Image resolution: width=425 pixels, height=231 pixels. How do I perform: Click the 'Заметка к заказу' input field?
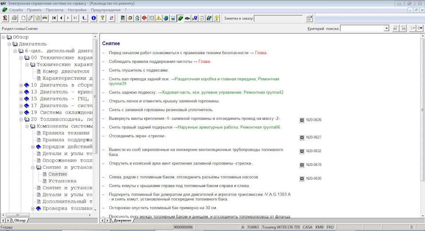[x=278, y=18]
